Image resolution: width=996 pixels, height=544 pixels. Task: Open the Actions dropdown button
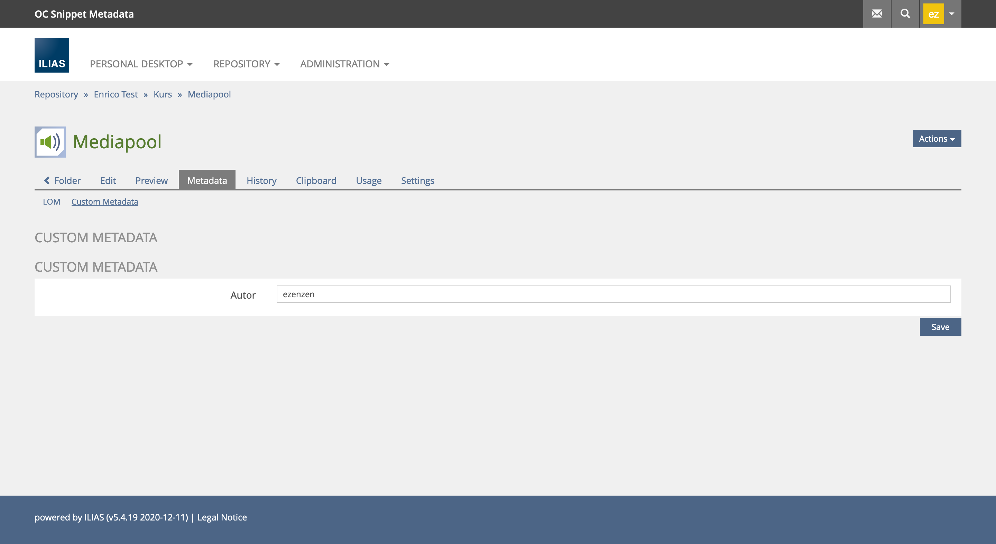coord(937,139)
